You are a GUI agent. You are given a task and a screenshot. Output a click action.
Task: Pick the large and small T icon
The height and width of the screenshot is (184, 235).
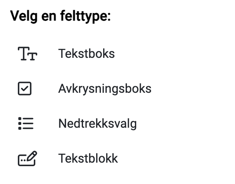point(28,54)
